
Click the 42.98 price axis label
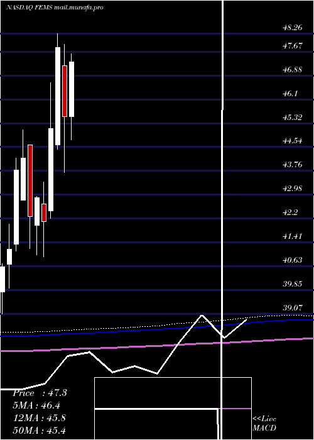pyautogui.click(x=293, y=188)
